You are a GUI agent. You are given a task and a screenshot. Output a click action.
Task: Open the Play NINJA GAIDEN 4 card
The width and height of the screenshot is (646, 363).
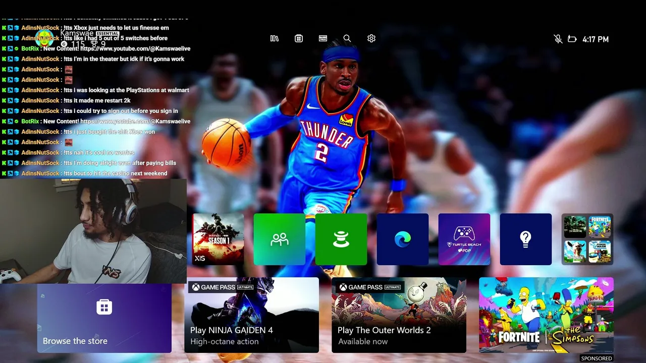click(x=251, y=315)
